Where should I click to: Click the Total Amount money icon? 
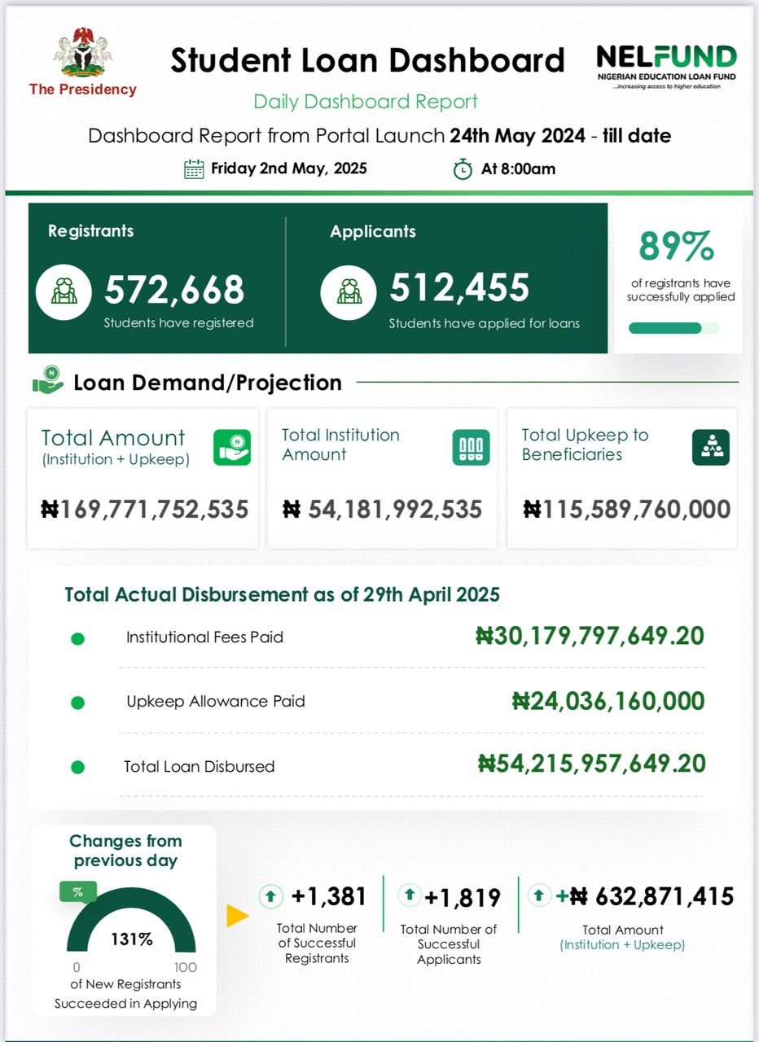click(232, 448)
